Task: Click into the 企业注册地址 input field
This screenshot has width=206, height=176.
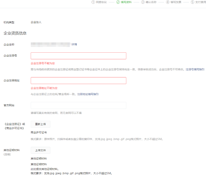Action: [x=78, y=81]
